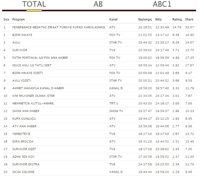Click the AVLU program at rank 3
The height and width of the screenshot is (176, 204).
point(16,43)
